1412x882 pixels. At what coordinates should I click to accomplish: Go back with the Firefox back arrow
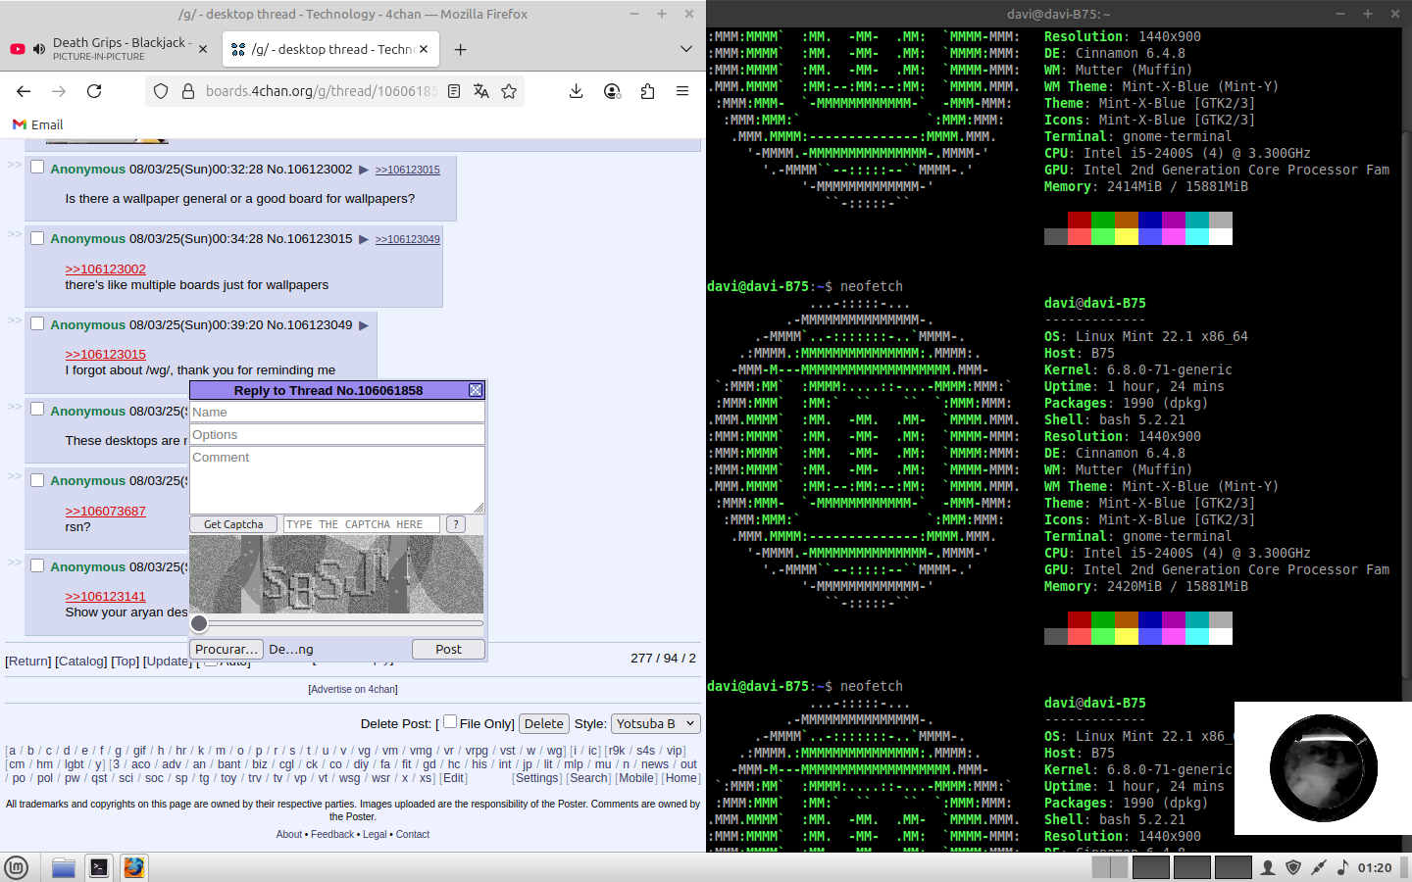coord(24,91)
